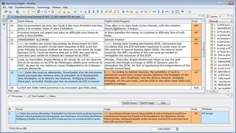
Task: Switch to the Text view tab
Action: point(10,91)
